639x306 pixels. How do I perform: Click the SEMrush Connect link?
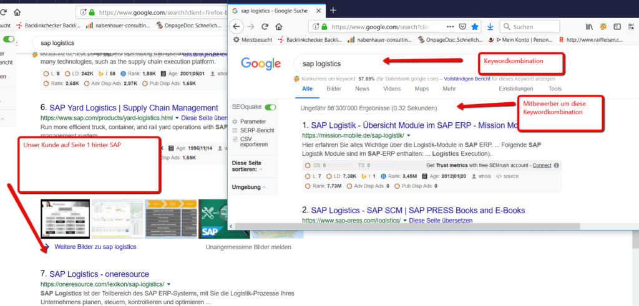[x=542, y=165]
